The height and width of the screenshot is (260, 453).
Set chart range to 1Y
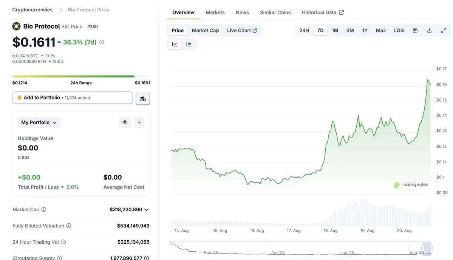[365, 30]
